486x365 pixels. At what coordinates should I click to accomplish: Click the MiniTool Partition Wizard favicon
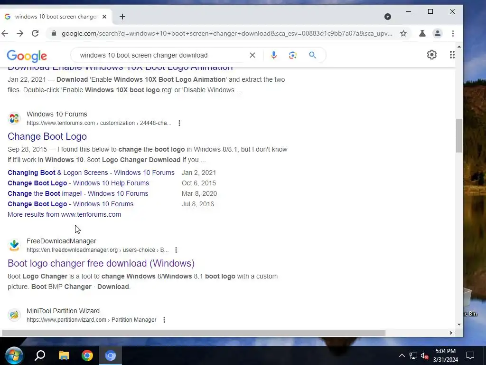point(14,315)
